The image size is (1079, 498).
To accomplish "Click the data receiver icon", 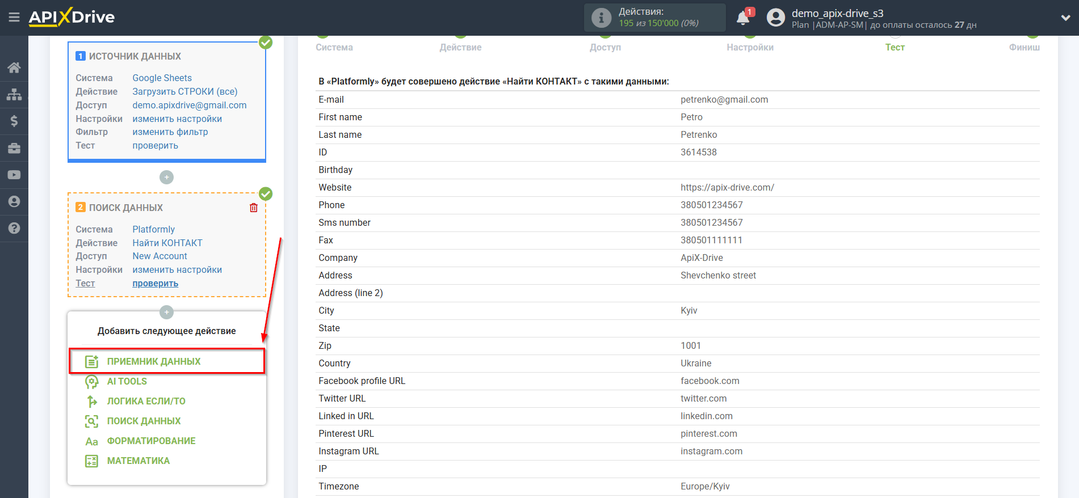I will pos(91,361).
